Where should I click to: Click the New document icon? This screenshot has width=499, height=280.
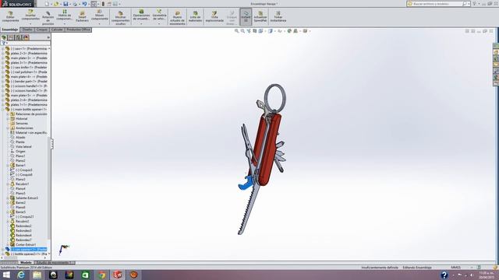(x=47, y=4)
